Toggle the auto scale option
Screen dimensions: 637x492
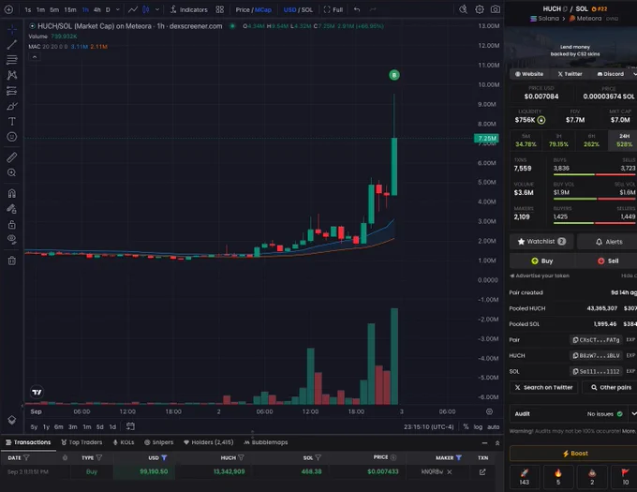click(493, 426)
